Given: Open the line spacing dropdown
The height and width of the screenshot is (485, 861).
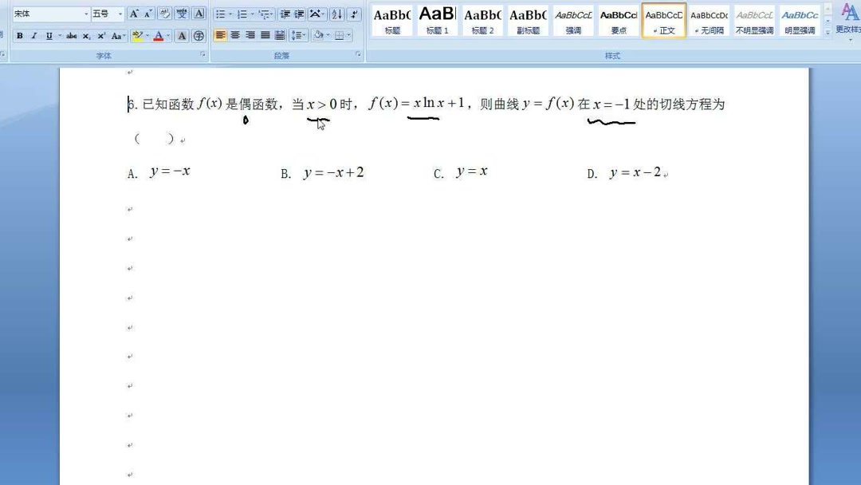Looking at the screenshot, I should 298,35.
